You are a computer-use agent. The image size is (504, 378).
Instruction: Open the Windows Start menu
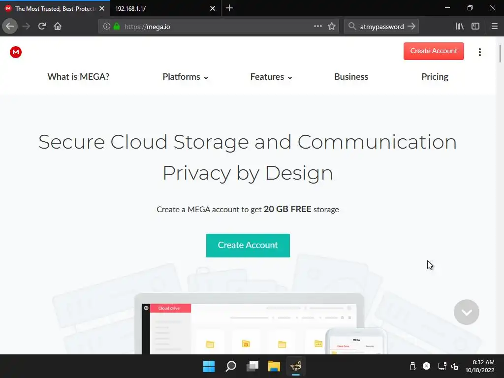pyautogui.click(x=209, y=366)
